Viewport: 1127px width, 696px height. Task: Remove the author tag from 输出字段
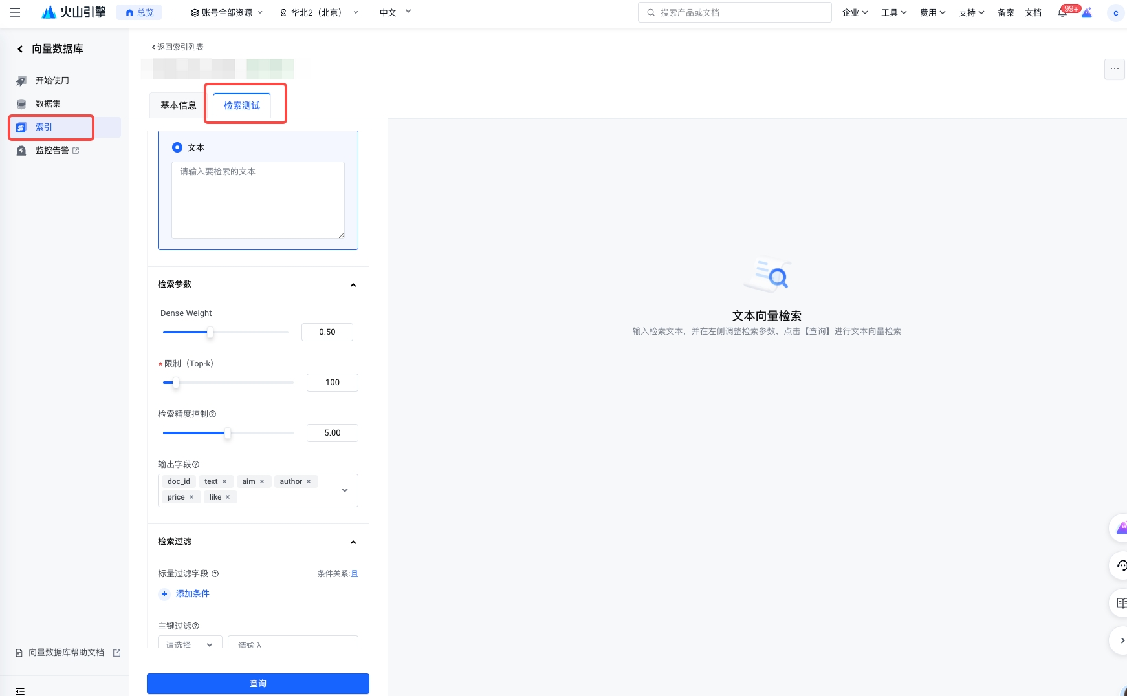309,482
